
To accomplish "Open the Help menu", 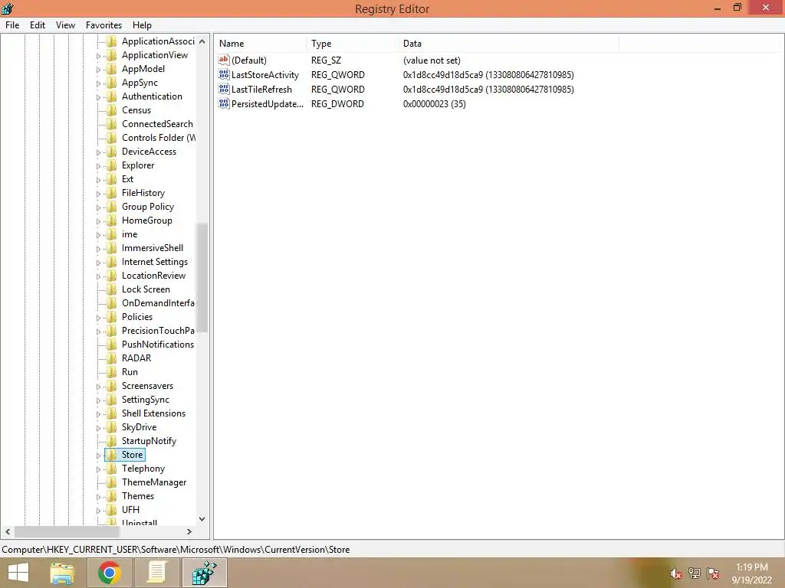I will pyautogui.click(x=142, y=25).
